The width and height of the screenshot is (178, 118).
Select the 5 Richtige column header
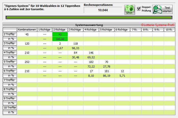coord(106,30)
